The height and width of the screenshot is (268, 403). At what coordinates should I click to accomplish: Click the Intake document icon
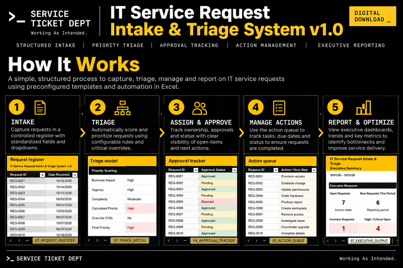point(40,108)
